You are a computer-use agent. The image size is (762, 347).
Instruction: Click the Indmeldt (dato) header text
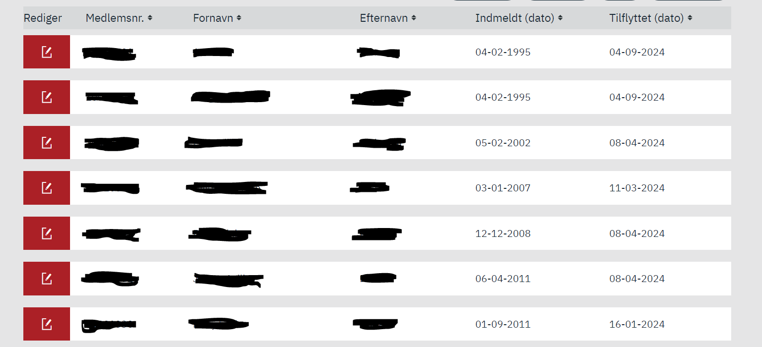(515, 18)
